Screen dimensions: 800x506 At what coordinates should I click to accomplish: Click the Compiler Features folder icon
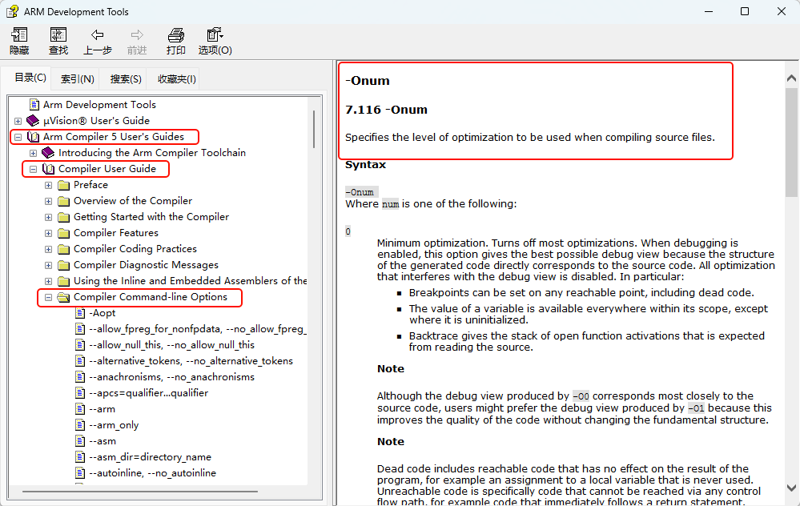(x=64, y=233)
